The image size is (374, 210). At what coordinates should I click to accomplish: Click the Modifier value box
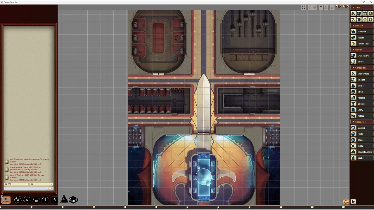coord(6,200)
